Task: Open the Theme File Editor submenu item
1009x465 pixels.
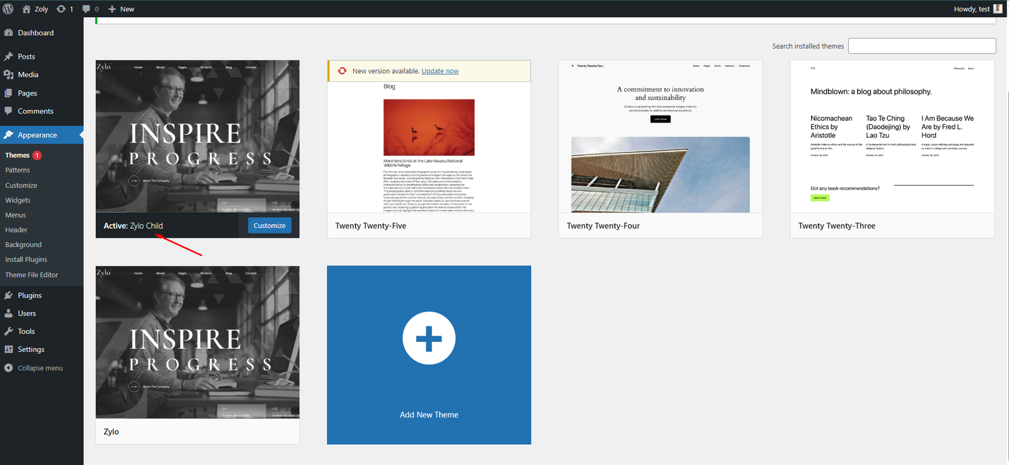Action: (32, 275)
